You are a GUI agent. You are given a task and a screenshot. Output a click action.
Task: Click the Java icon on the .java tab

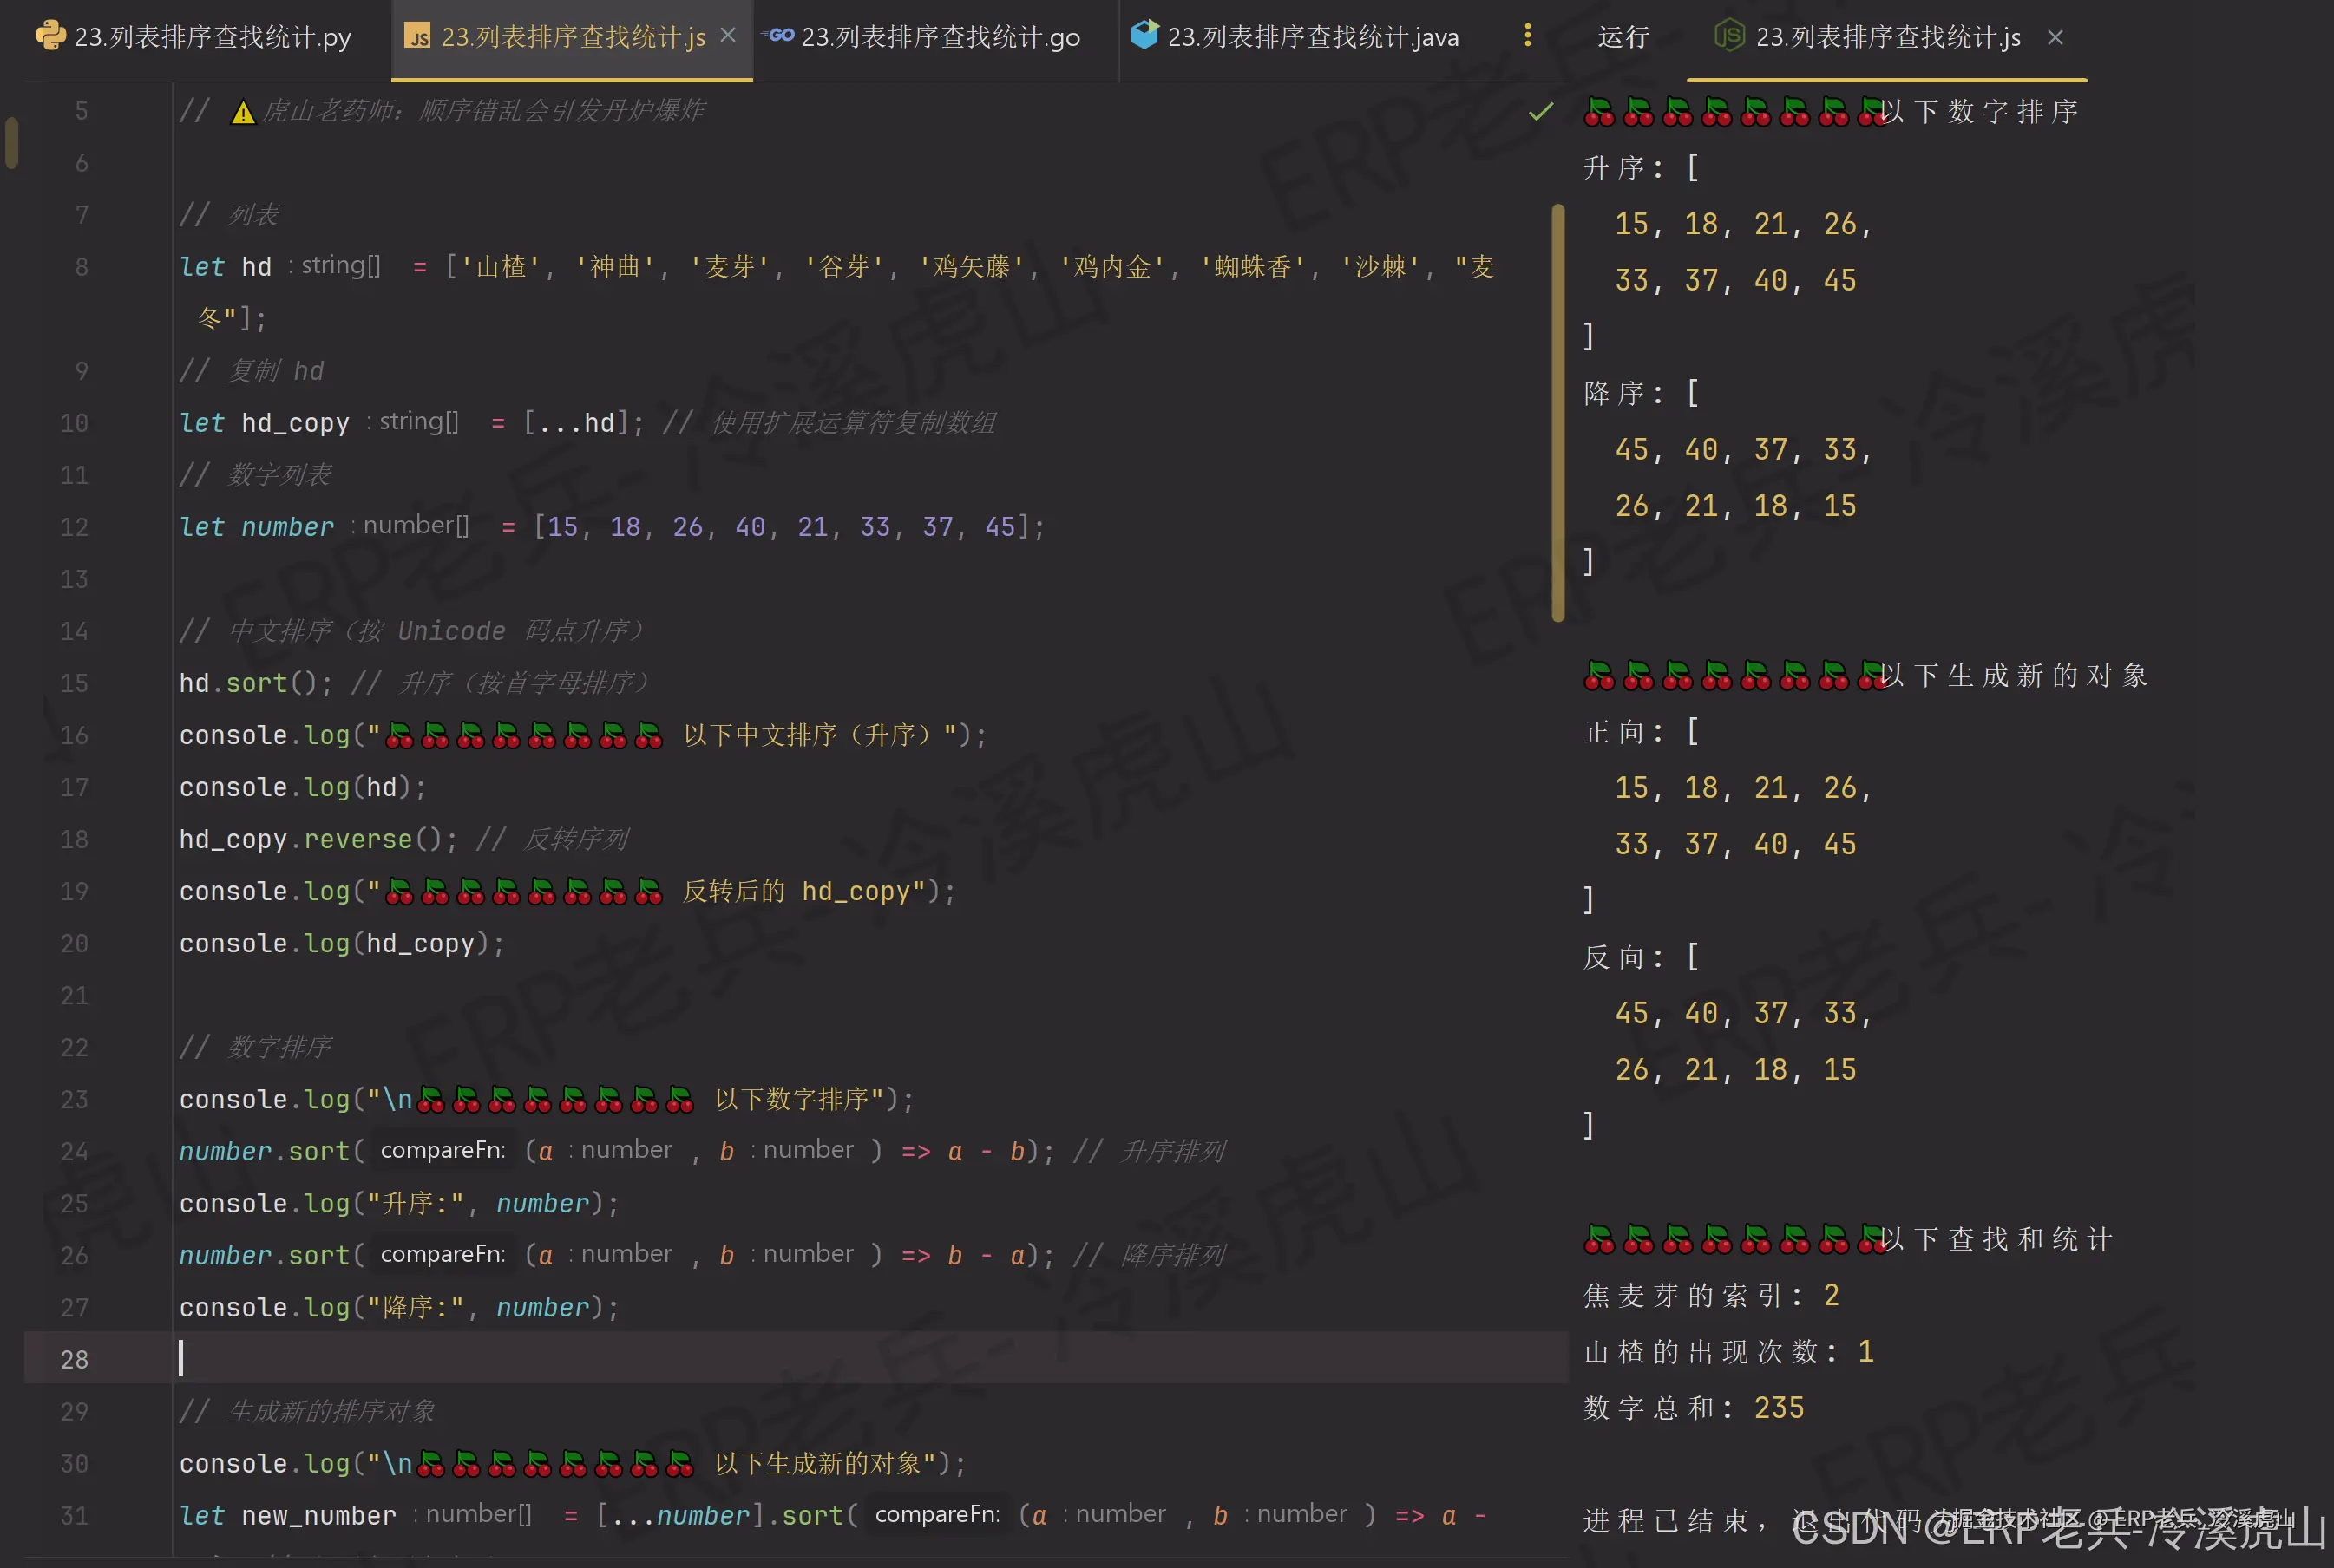(x=1144, y=36)
